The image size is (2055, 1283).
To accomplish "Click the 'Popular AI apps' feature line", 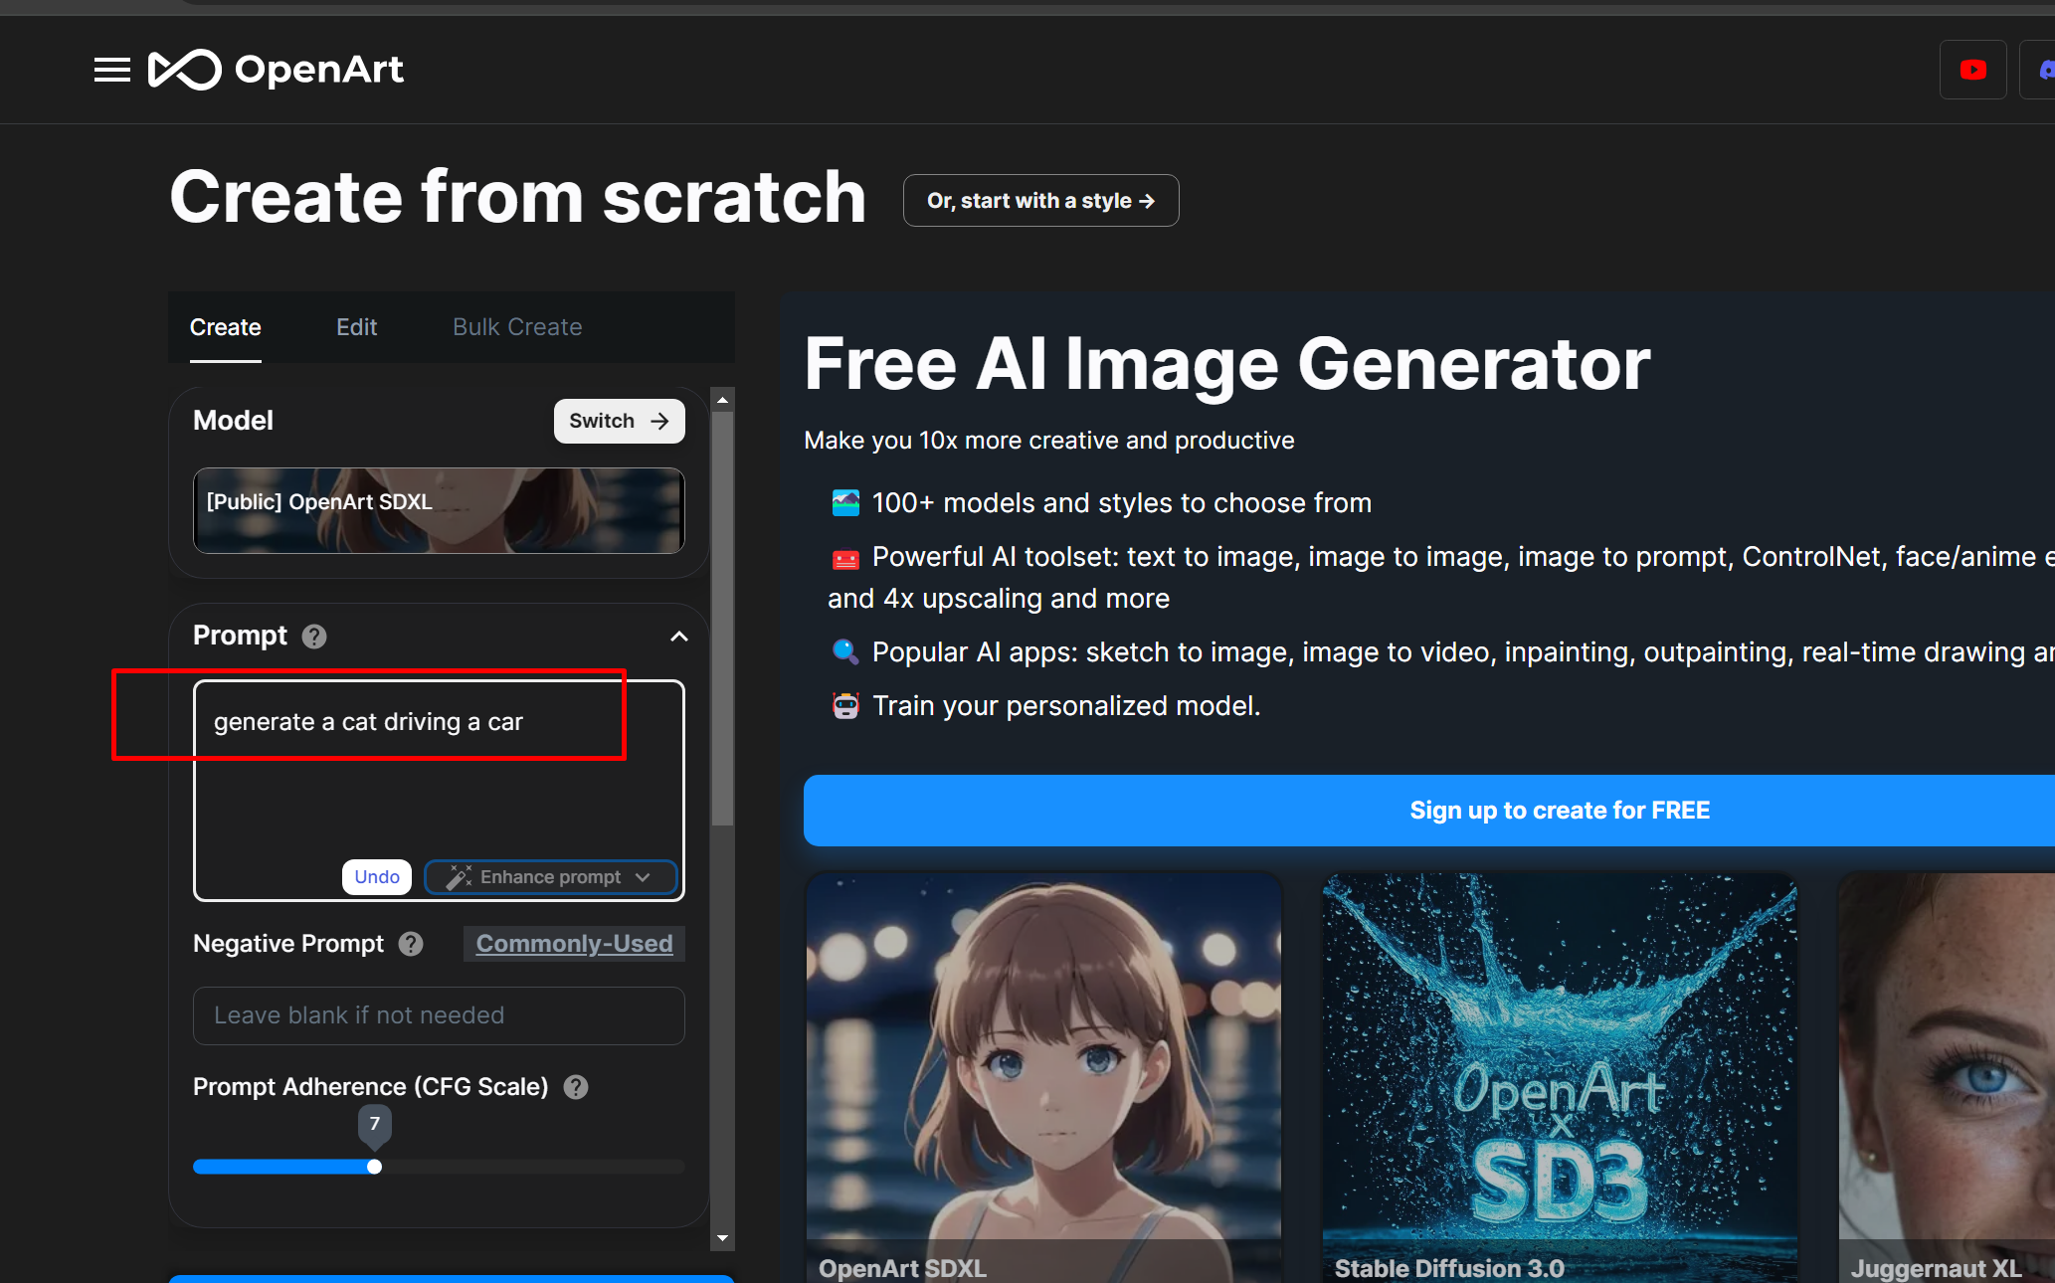I will tap(1442, 652).
